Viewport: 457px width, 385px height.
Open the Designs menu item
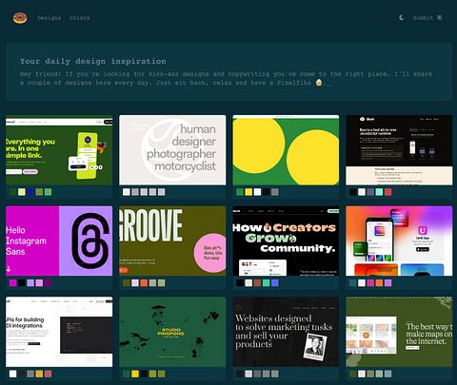tap(50, 18)
